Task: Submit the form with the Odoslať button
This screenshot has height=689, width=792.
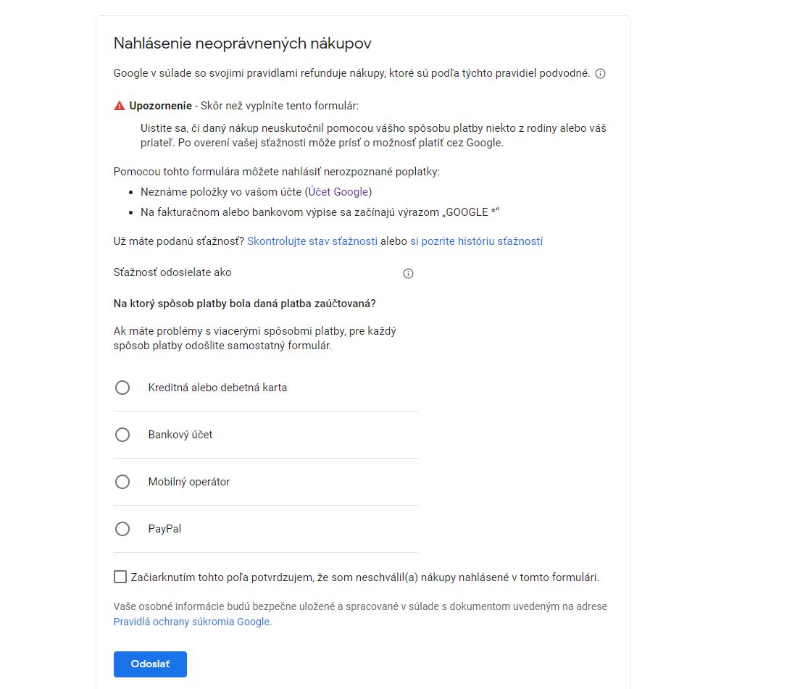Action: pos(150,664)
